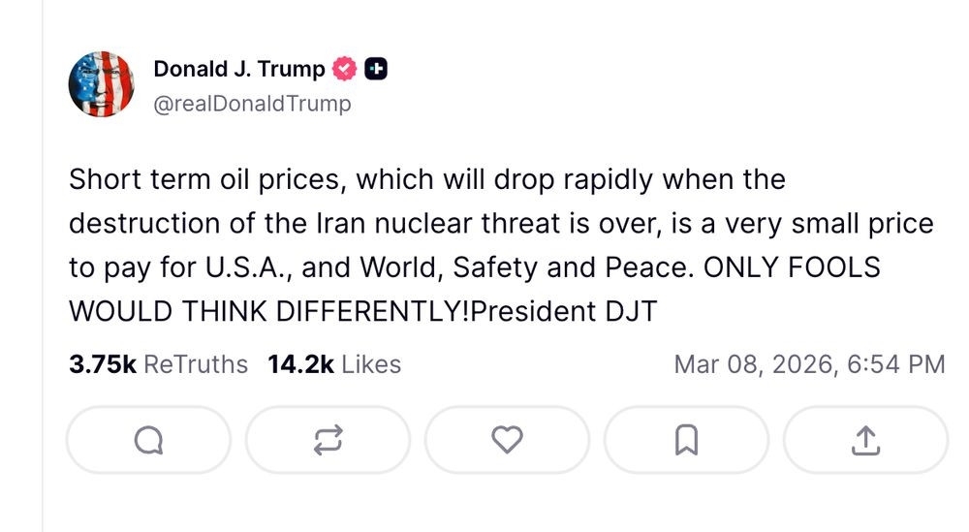969x532 pixels.
Task: ReTruth the post using the arrows icon
Action: (328, 441)
